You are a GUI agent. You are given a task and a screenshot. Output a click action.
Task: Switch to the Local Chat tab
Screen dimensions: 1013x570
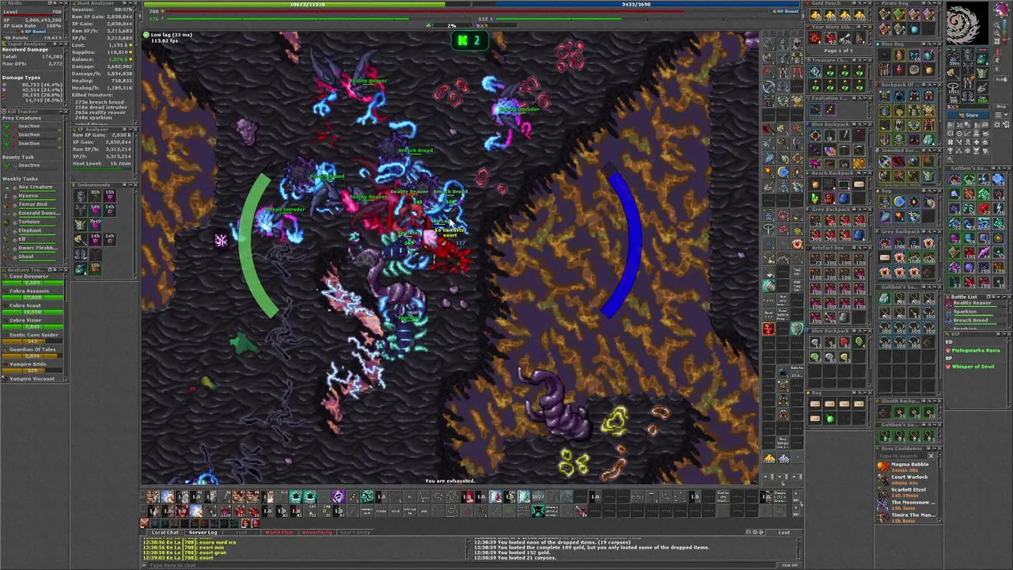pos(165,532)
